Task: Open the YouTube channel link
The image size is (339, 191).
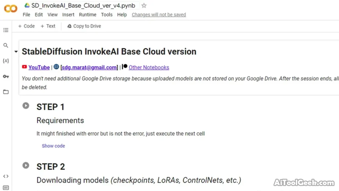Action: pyautogui.click(x=39, y=67)
